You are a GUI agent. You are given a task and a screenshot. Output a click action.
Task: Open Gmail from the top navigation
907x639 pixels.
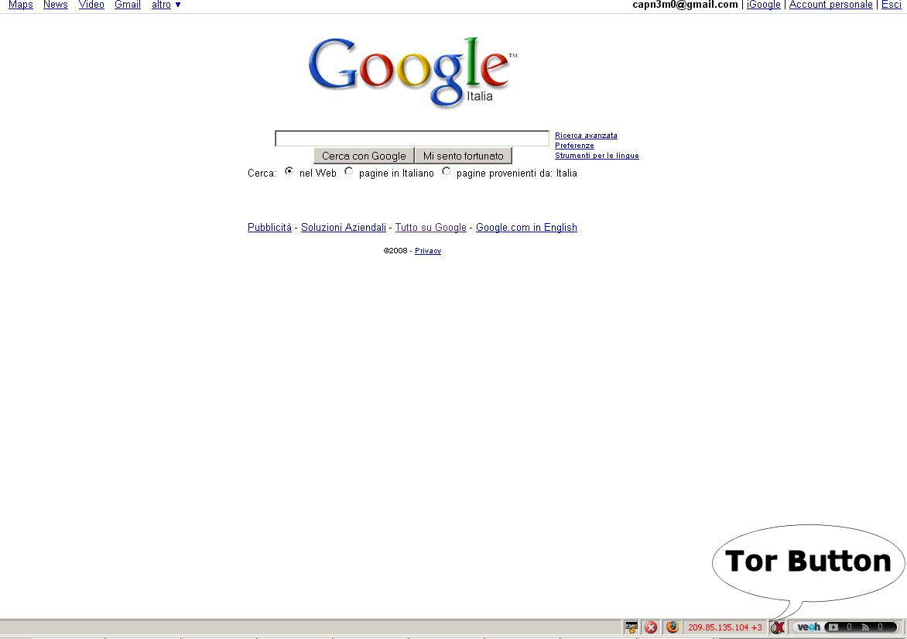pos(128,5)
